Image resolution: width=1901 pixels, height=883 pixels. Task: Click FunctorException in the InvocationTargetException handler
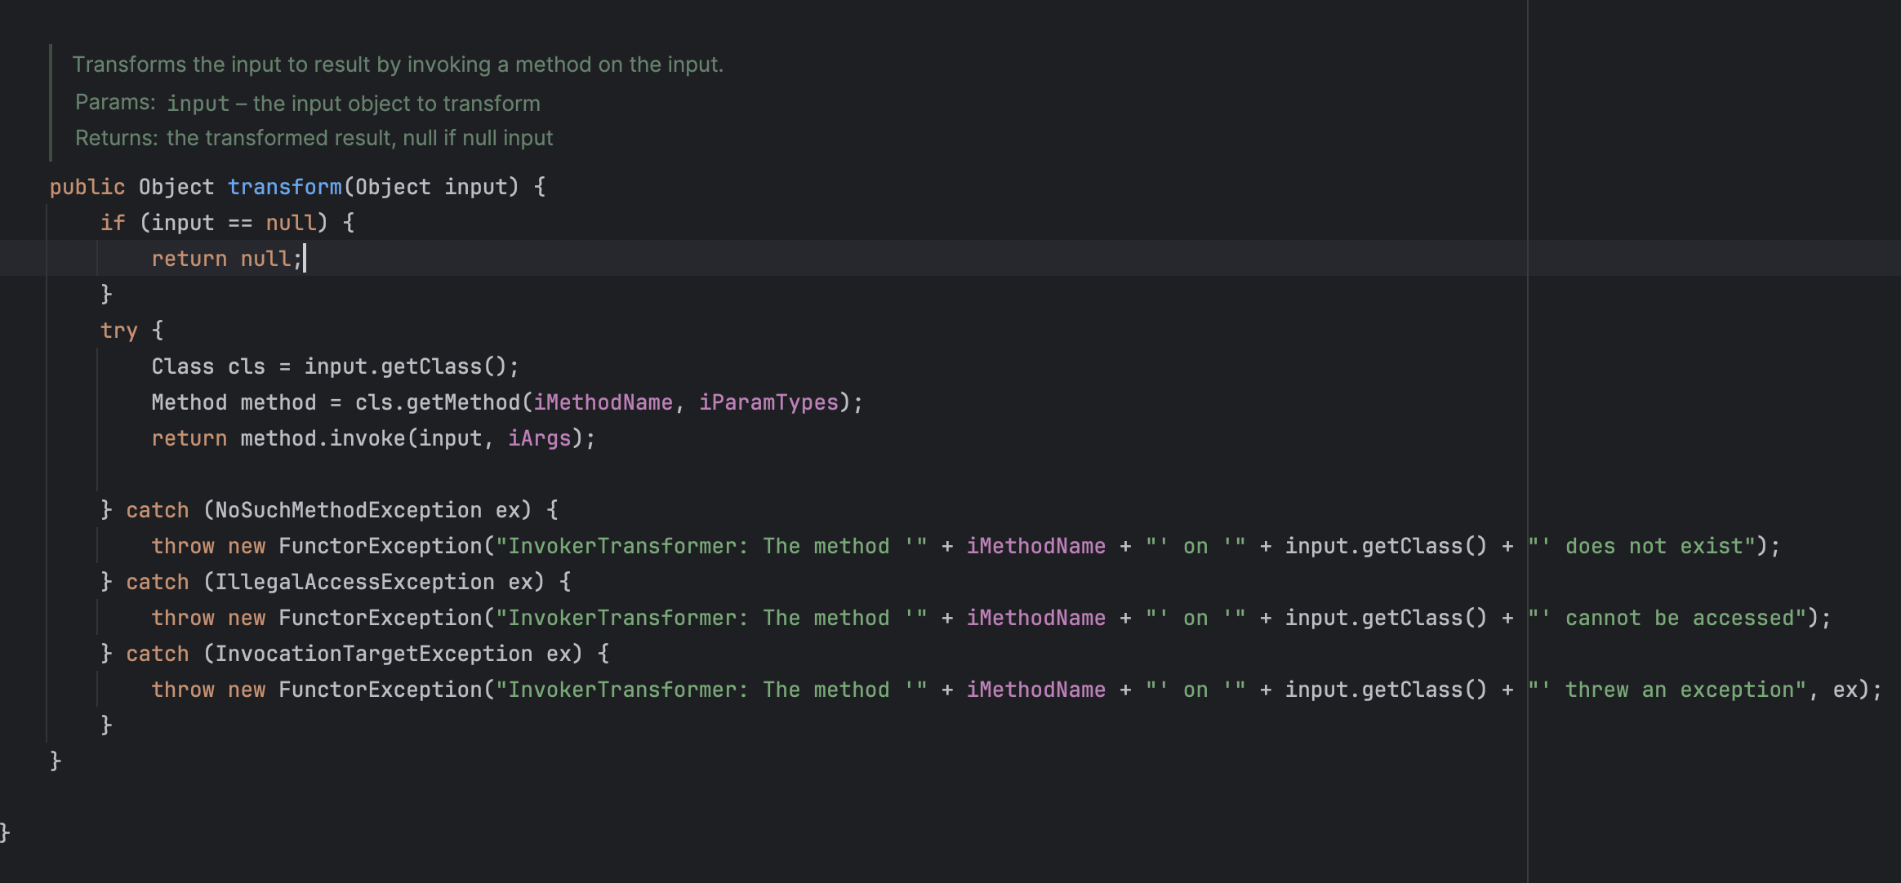[x=381, y=690]
